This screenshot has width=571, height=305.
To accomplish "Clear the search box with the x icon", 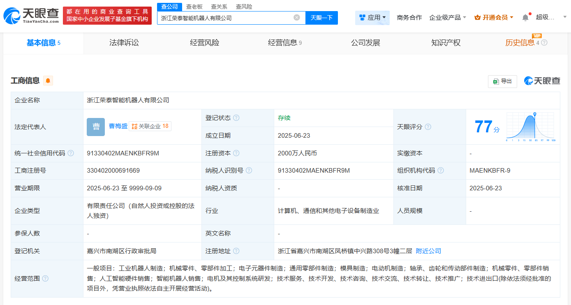I will click(x=296, y=18).
